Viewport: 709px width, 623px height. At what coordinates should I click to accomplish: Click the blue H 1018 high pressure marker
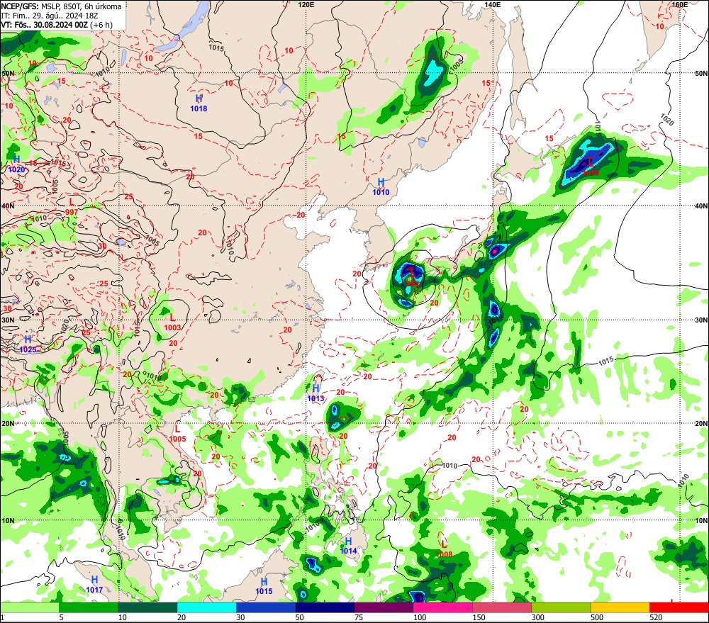[x=199, y=103]
